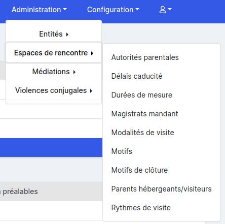This screenshot has height=224, width=225.
Task: Open Délais caducité entry
Action: pos(137,76)
